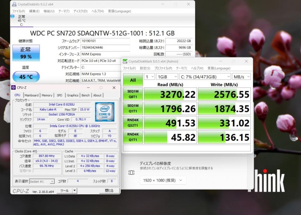Image resolution: width=301 pixels, height=215 pixels.
Task: Open 機能(U) menu in CrystalDiskInfo
Action: (x=49, y=11)
